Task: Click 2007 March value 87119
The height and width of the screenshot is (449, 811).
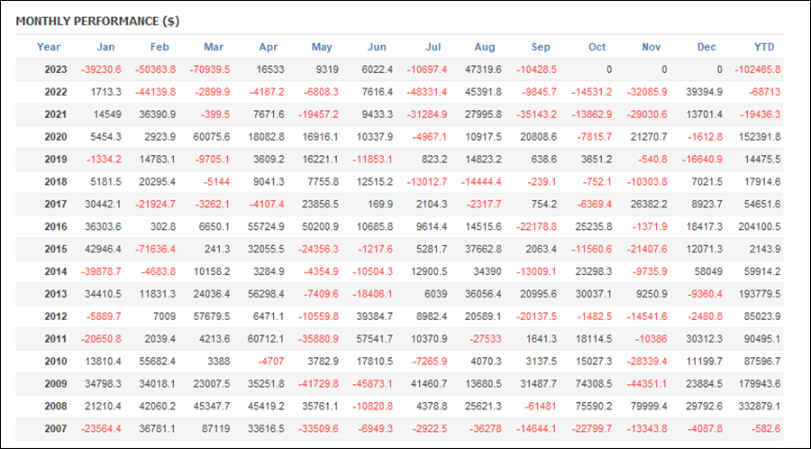Action: point(216,428)
